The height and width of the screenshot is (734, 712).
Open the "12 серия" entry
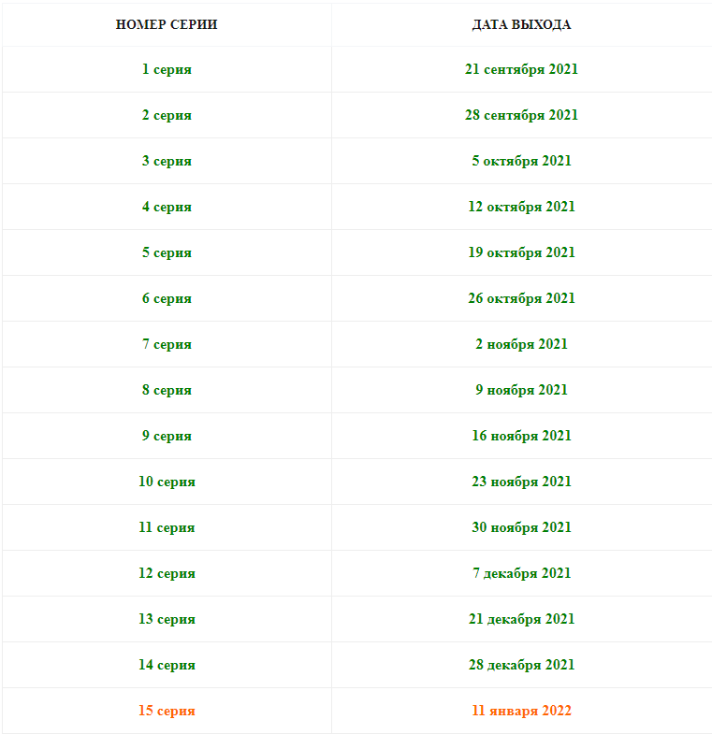point(167,573)
